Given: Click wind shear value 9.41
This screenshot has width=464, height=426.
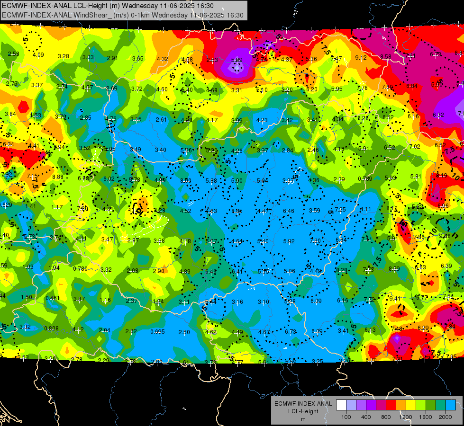Looking at the screenshot, I should pyautogui.click(x=395, y=299).
